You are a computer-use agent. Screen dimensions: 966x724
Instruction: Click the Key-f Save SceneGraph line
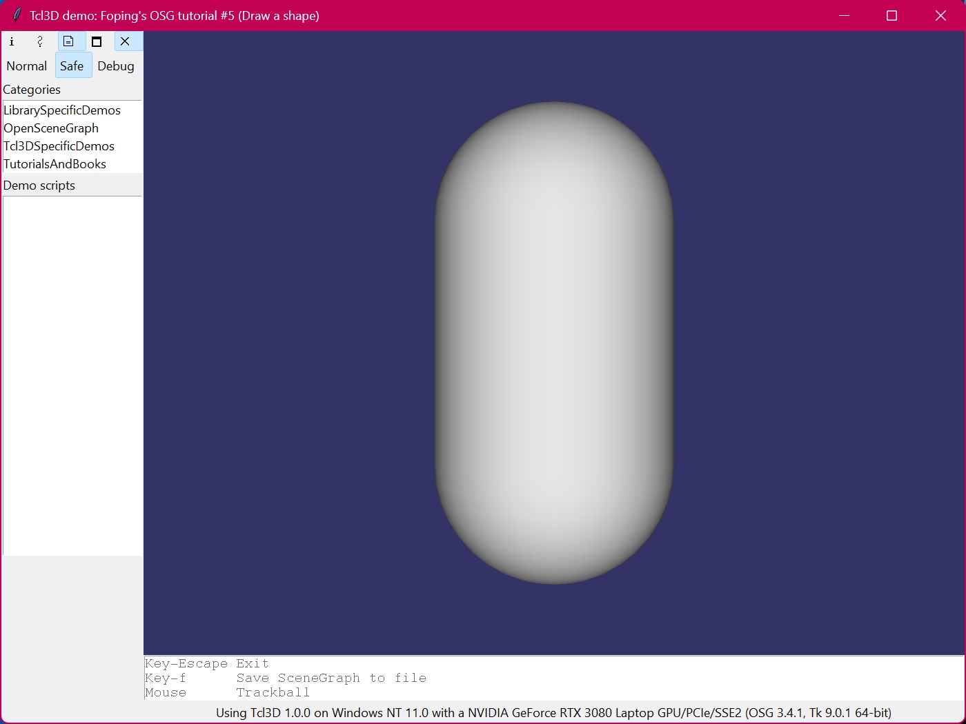[286, 678]
